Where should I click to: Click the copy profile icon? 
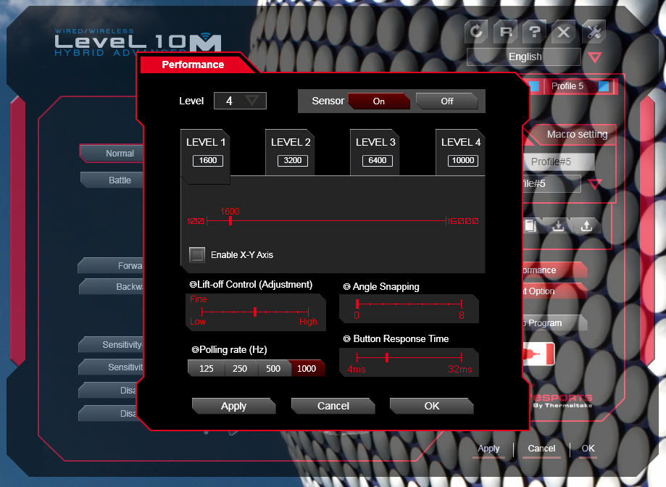[530, 225]
